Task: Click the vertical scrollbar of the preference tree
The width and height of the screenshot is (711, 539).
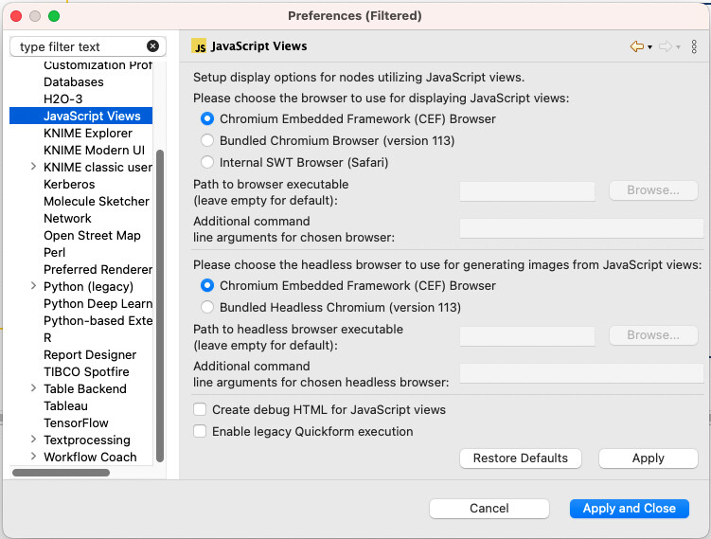Action: (x=160, y=306)
